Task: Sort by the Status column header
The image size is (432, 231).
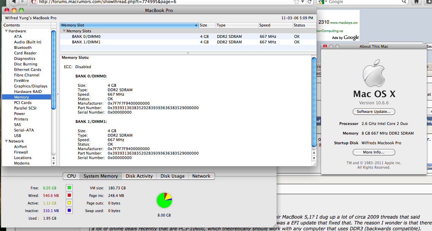Action: click(304, 25)
